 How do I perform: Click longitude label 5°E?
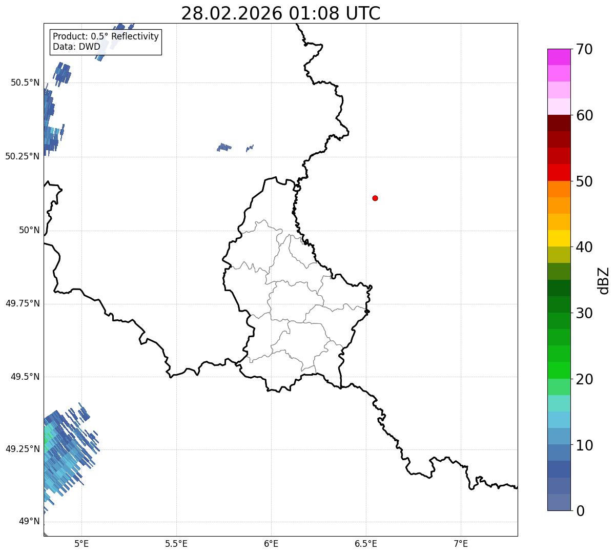pyautogui.click(x=81, y=543)
